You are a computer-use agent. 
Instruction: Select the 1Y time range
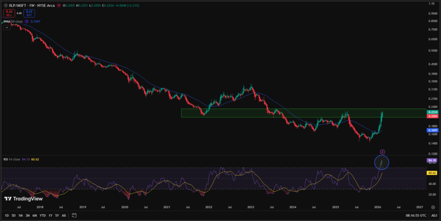click(50, 216)
